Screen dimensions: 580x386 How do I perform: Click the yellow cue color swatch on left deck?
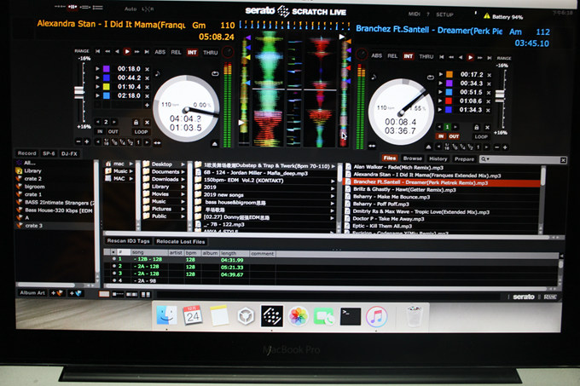(x=106, y=87)
